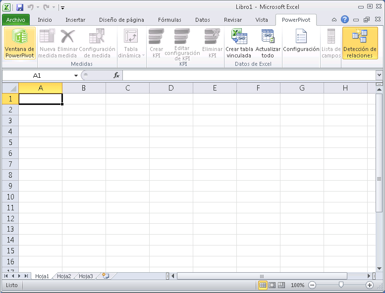Viewport: 385px width, 293px height.
Task: Minimize the ribbon with the caret icon
Action: coord(334,20)
